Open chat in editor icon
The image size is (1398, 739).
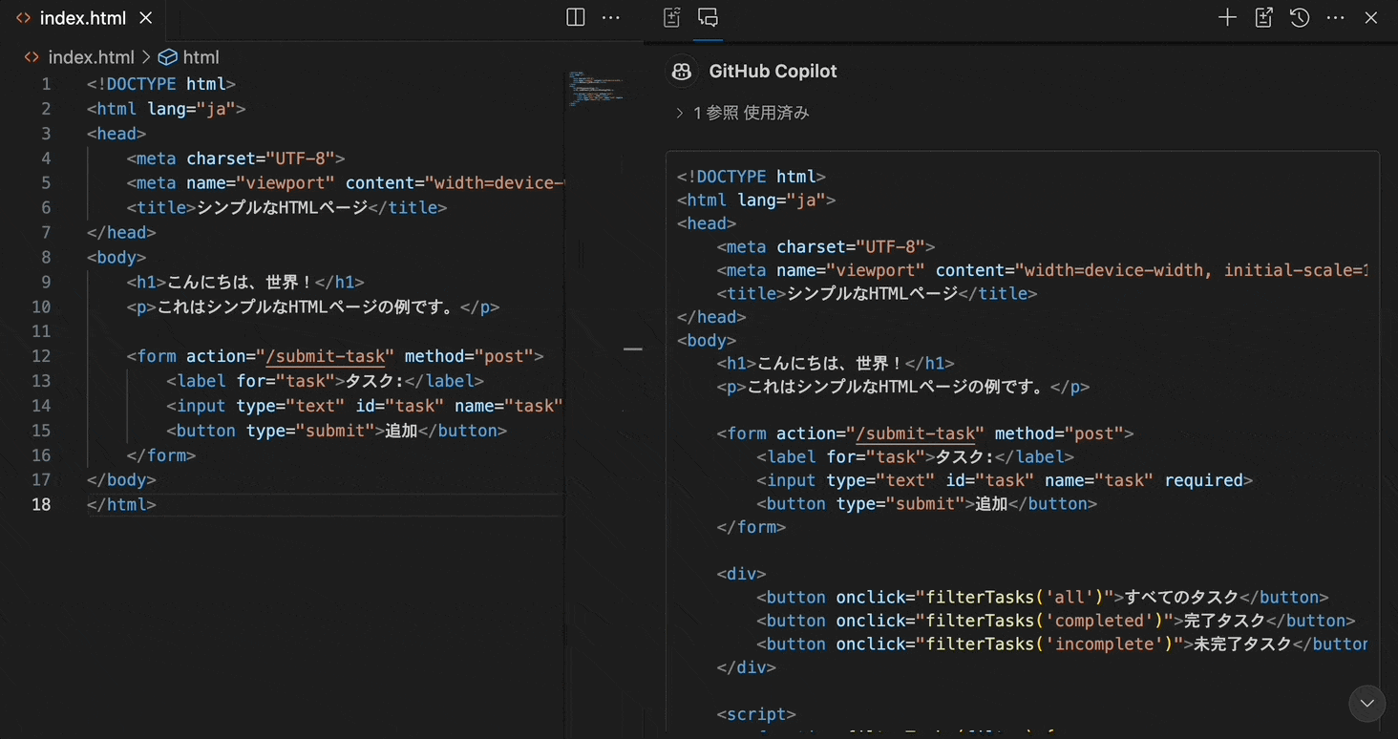1263,17
